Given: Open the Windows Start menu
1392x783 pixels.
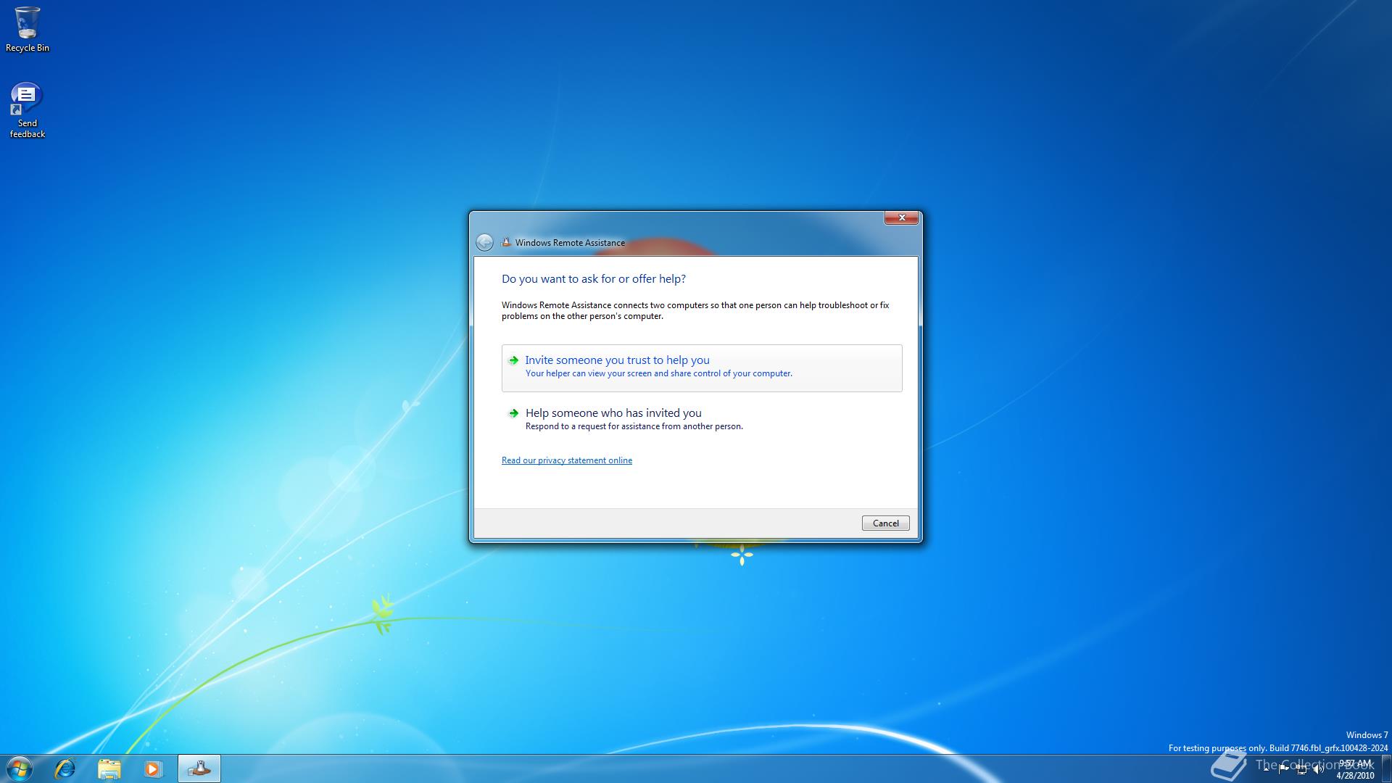Looking at the screenshot, I should (x=20, y=768).
